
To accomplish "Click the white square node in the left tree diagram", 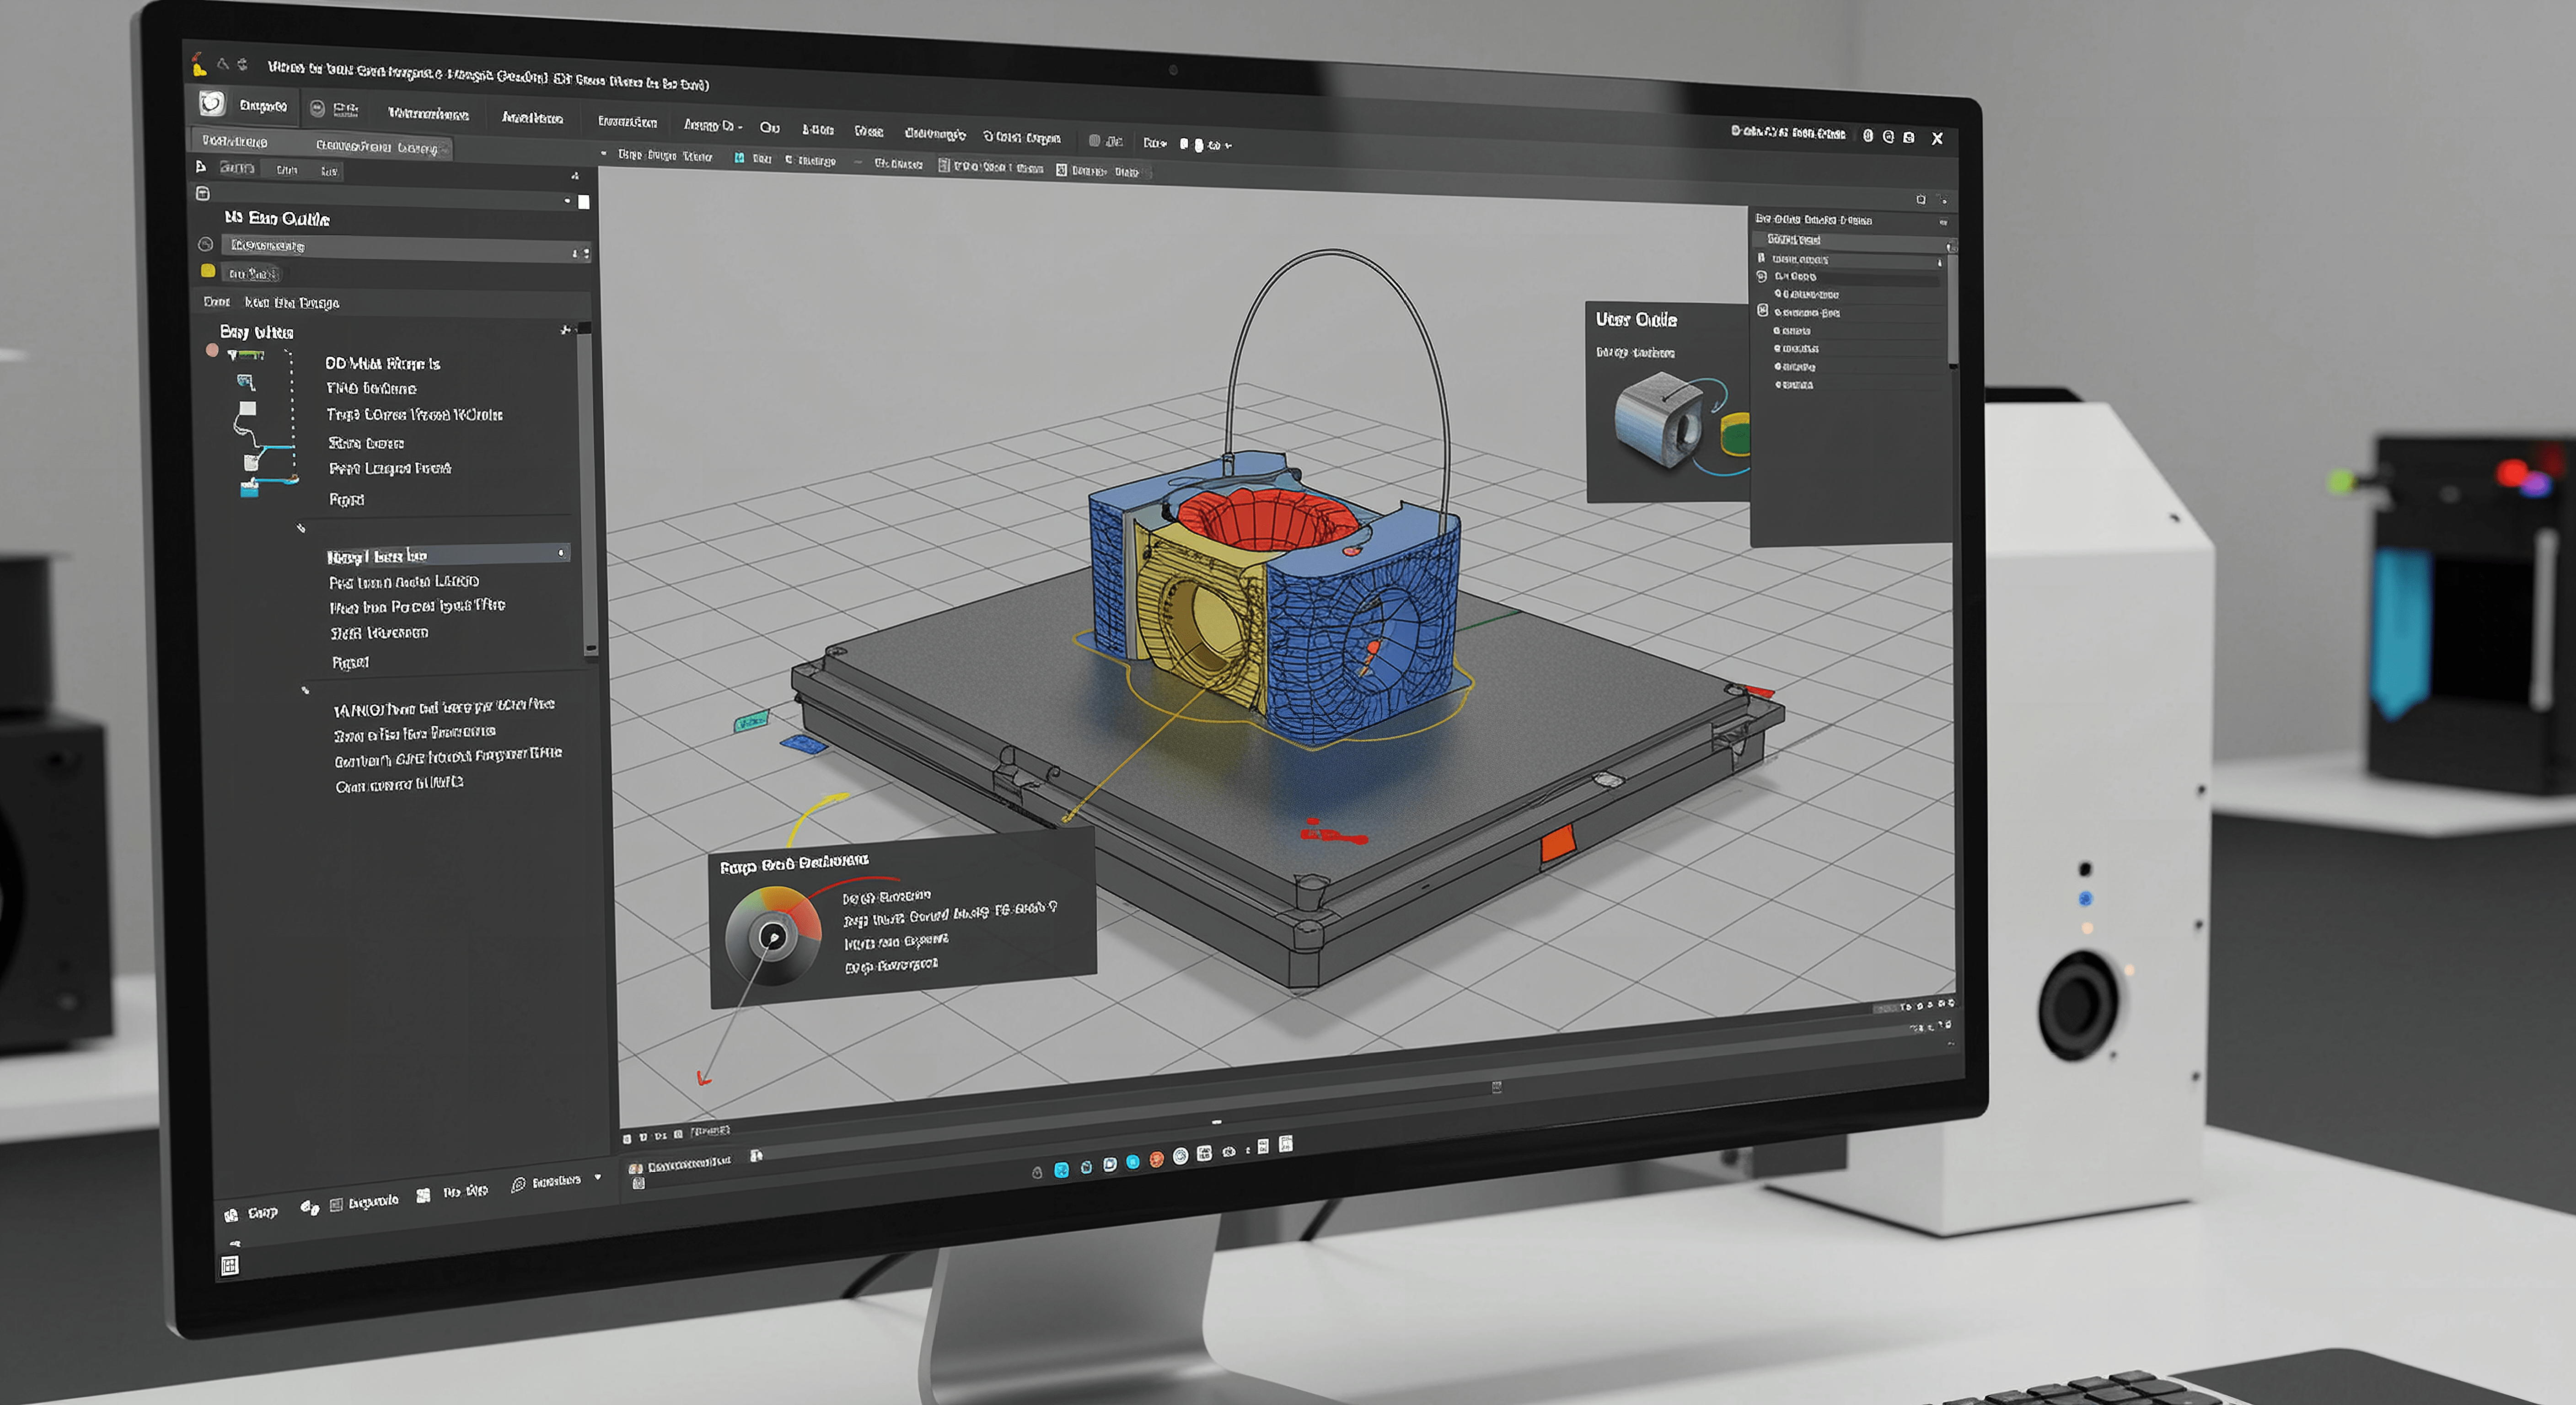I will point(248,408).
